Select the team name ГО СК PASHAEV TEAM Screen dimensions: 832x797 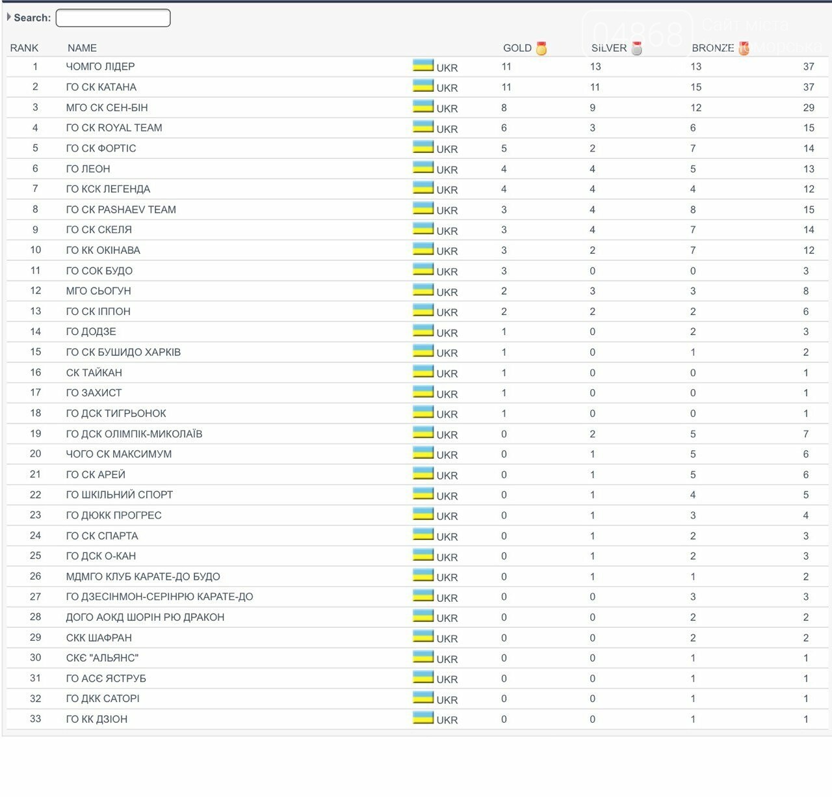pyautogui.click(x=121, y=209)
